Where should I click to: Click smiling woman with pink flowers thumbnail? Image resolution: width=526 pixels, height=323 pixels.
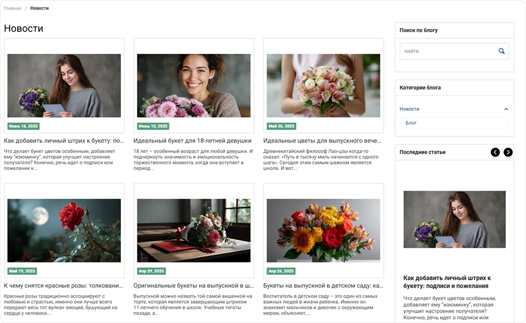click(194, 85)
